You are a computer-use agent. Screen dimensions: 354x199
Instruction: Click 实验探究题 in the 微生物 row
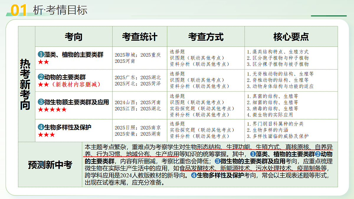tap(182, 108)
